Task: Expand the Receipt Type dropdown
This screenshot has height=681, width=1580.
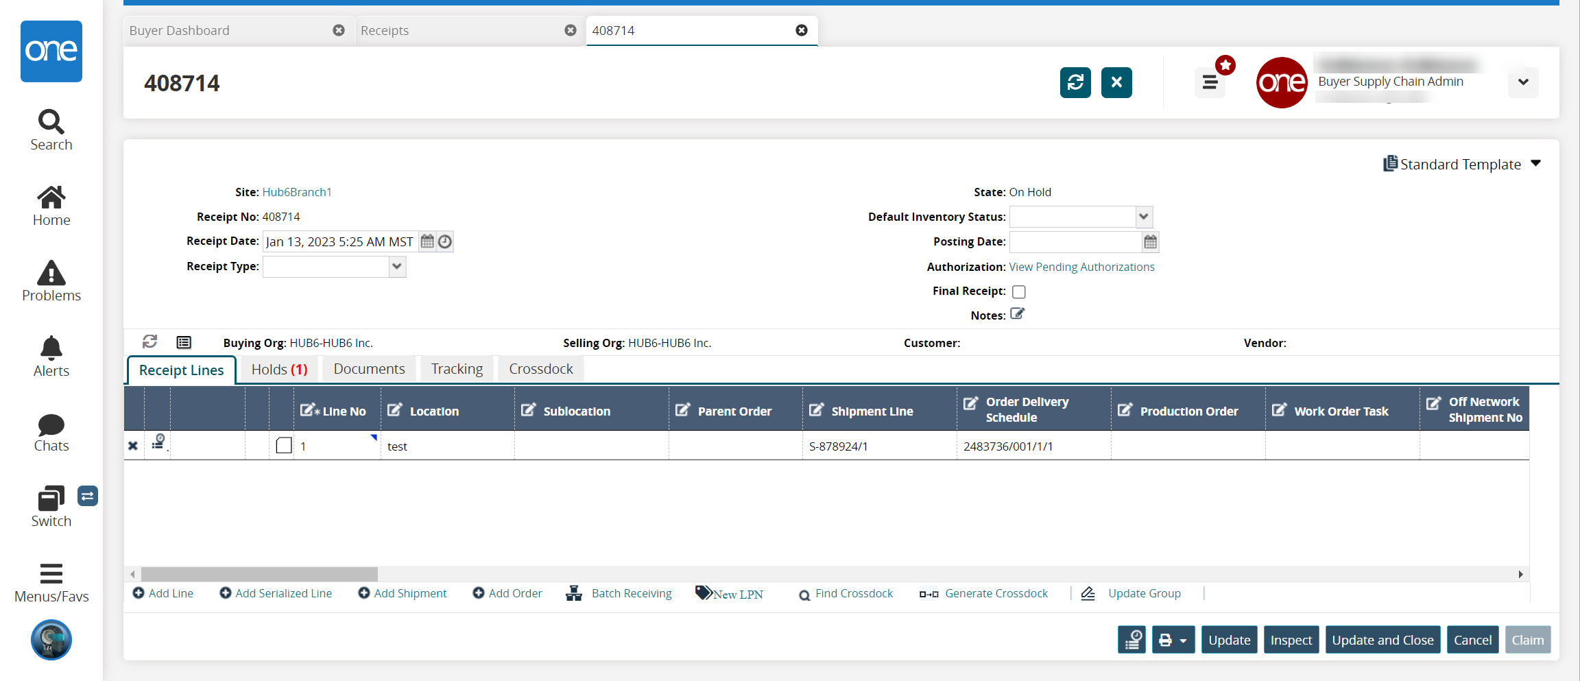Action: click(x=397, y=266)
